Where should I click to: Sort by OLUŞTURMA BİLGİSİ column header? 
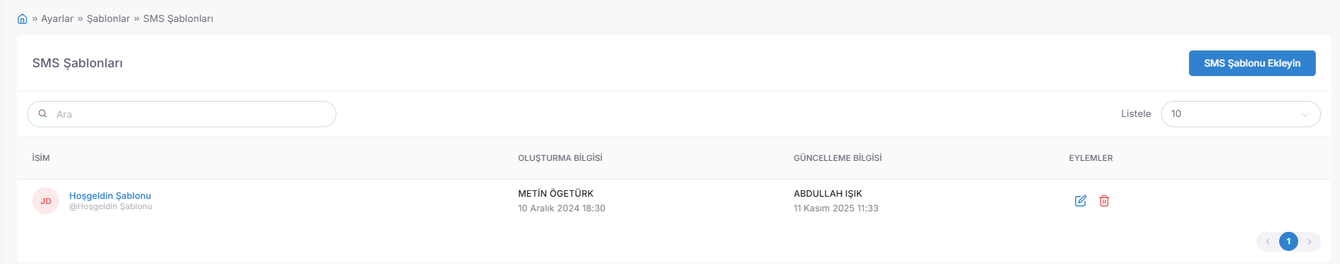[x=560, y=158]
